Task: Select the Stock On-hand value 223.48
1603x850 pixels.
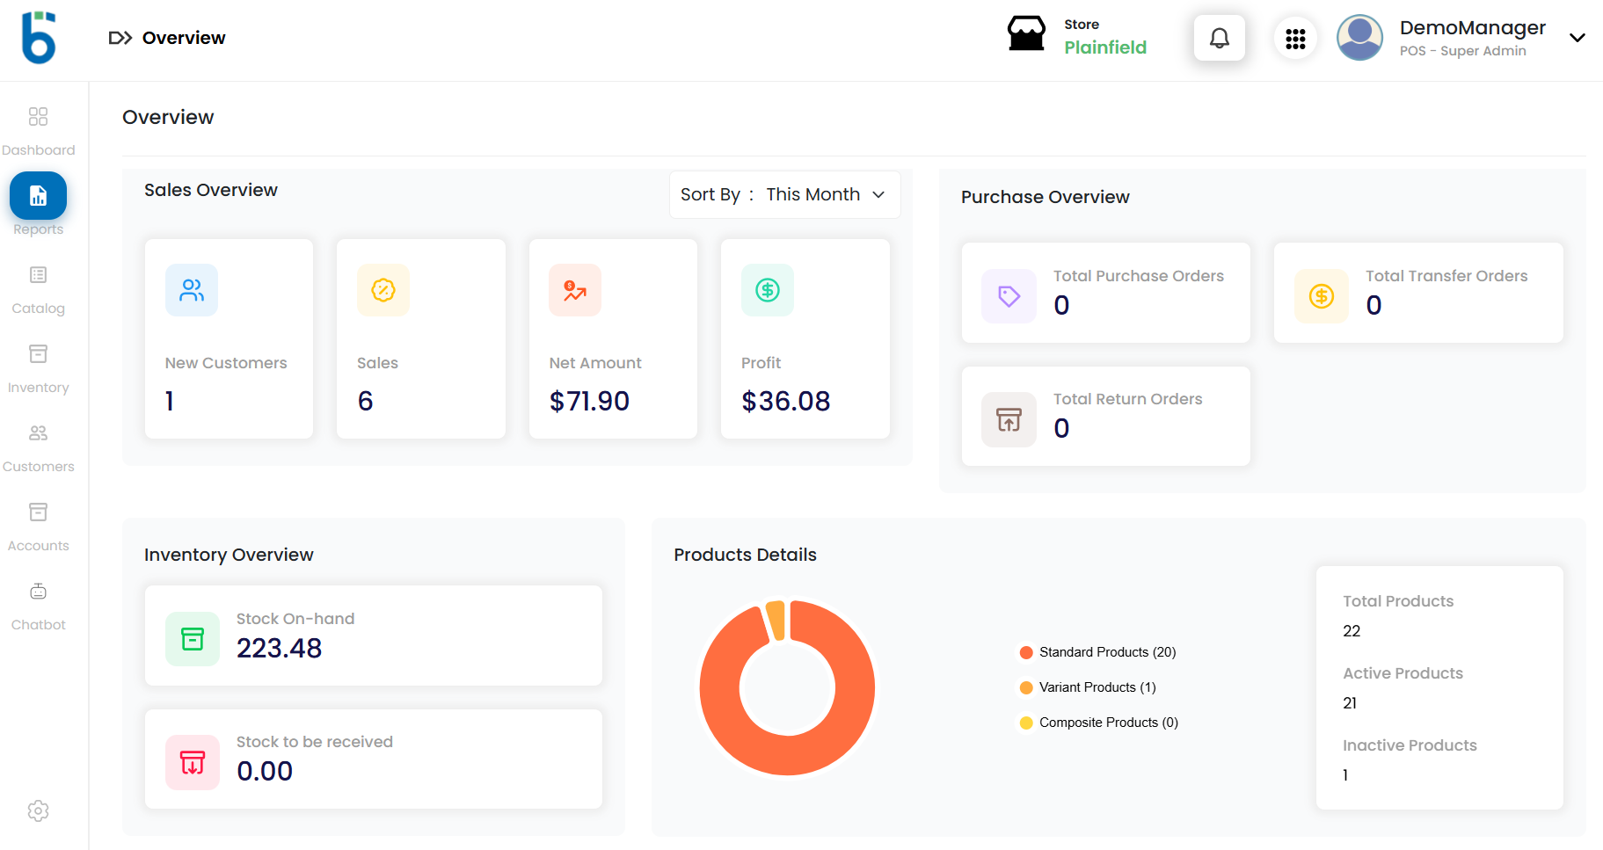Action: pos(279,648)
